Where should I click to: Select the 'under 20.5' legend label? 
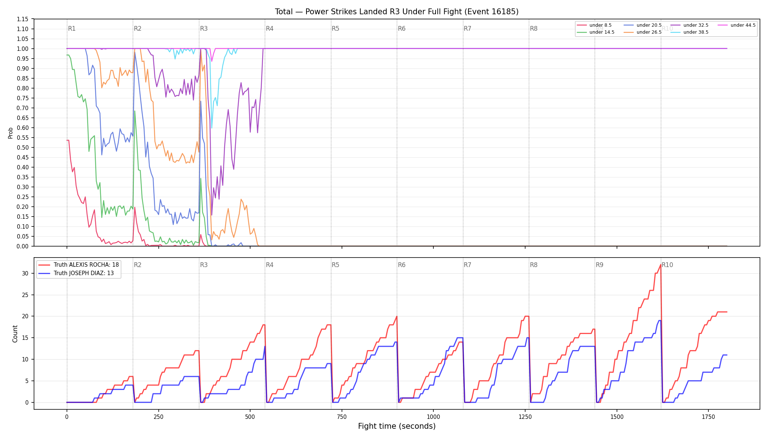click(x=649, y=25)
